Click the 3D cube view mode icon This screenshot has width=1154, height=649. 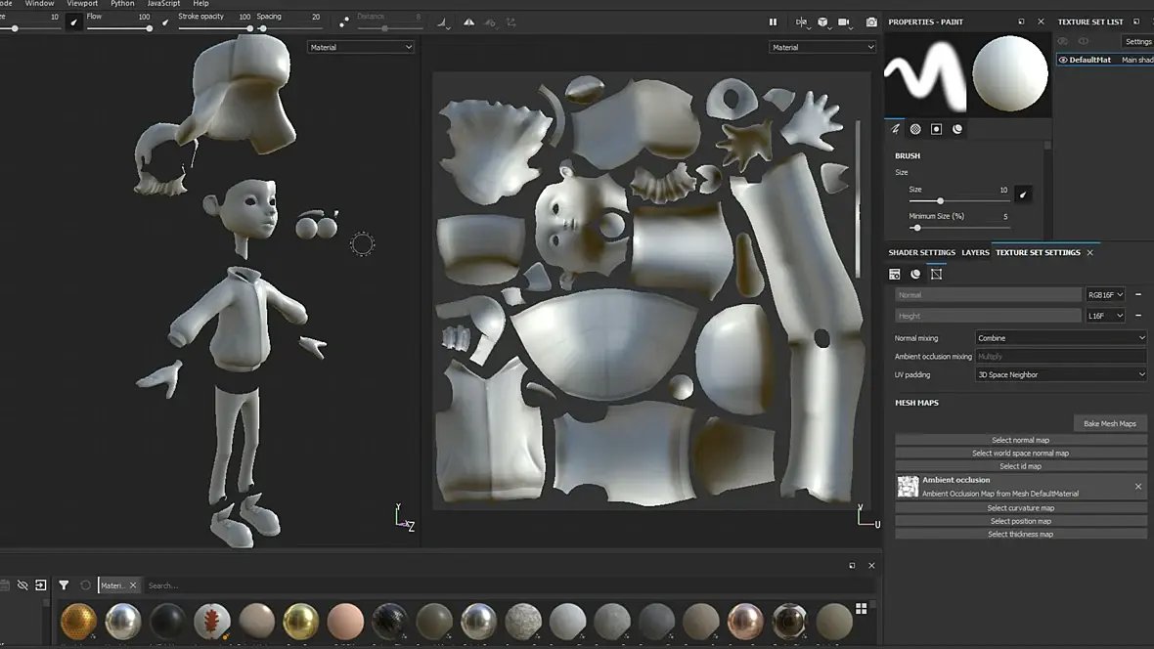point(822,22)
